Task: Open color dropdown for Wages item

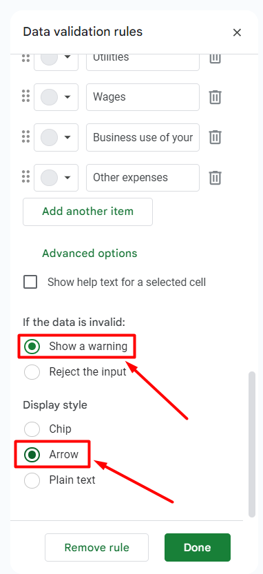Action: [x=56, y=97]
